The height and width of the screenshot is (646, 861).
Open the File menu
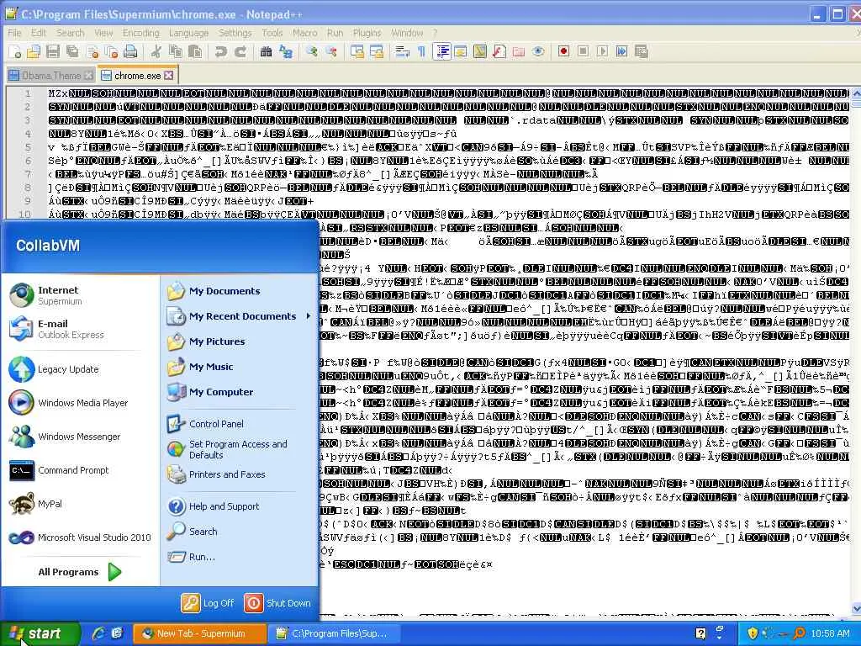14,33
